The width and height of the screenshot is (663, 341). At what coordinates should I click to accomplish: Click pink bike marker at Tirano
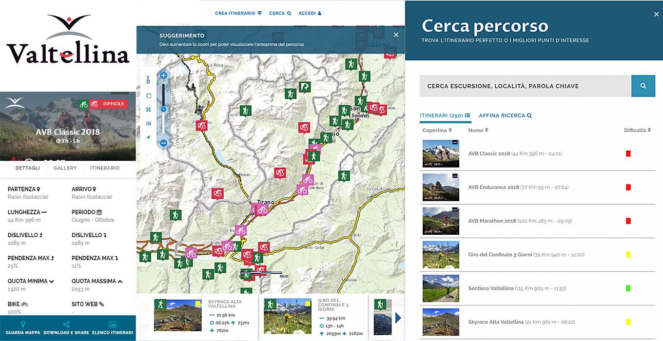click(x=263, y=210)
